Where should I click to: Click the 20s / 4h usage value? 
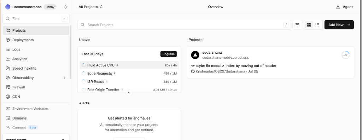[x=171, y=65]
